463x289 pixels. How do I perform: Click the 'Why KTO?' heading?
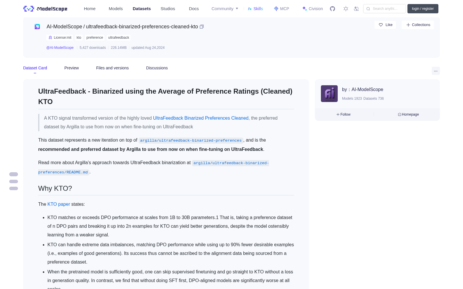coord(55,188)
